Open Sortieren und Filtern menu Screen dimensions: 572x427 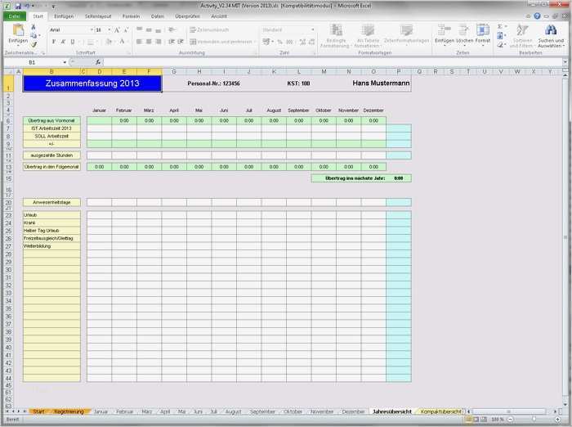pos(522,36)
